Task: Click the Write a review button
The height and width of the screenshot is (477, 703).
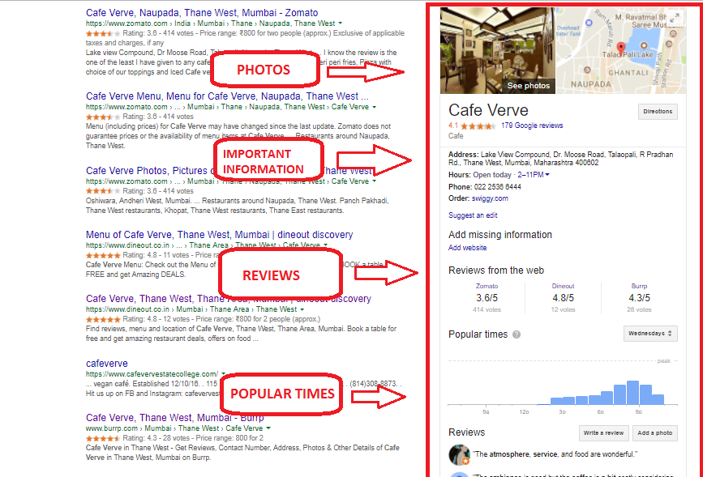Action: click(603, 432)
